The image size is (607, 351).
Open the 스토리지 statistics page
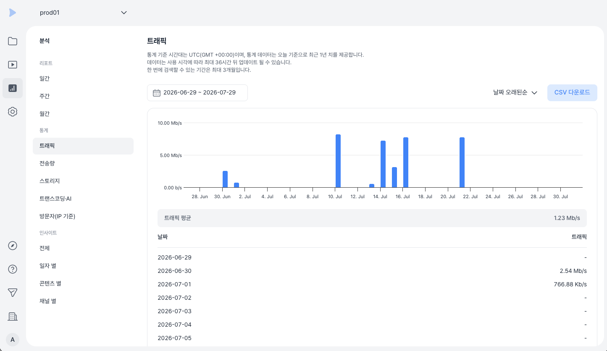[83, 181]
